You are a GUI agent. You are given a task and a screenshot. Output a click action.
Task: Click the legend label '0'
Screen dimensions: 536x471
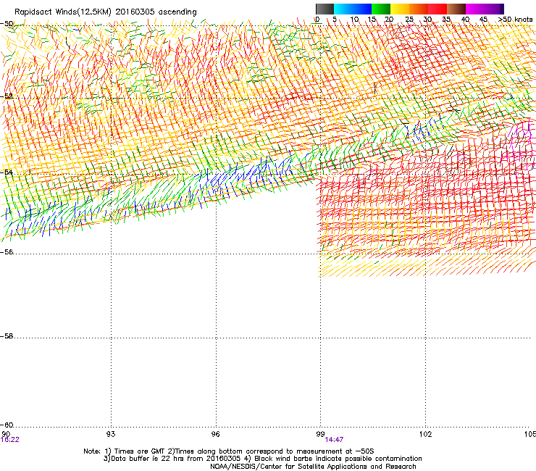317,20
